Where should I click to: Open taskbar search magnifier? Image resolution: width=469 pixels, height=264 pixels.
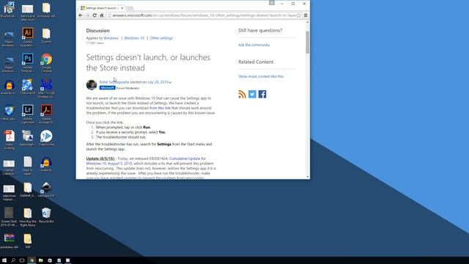(13, 260)
